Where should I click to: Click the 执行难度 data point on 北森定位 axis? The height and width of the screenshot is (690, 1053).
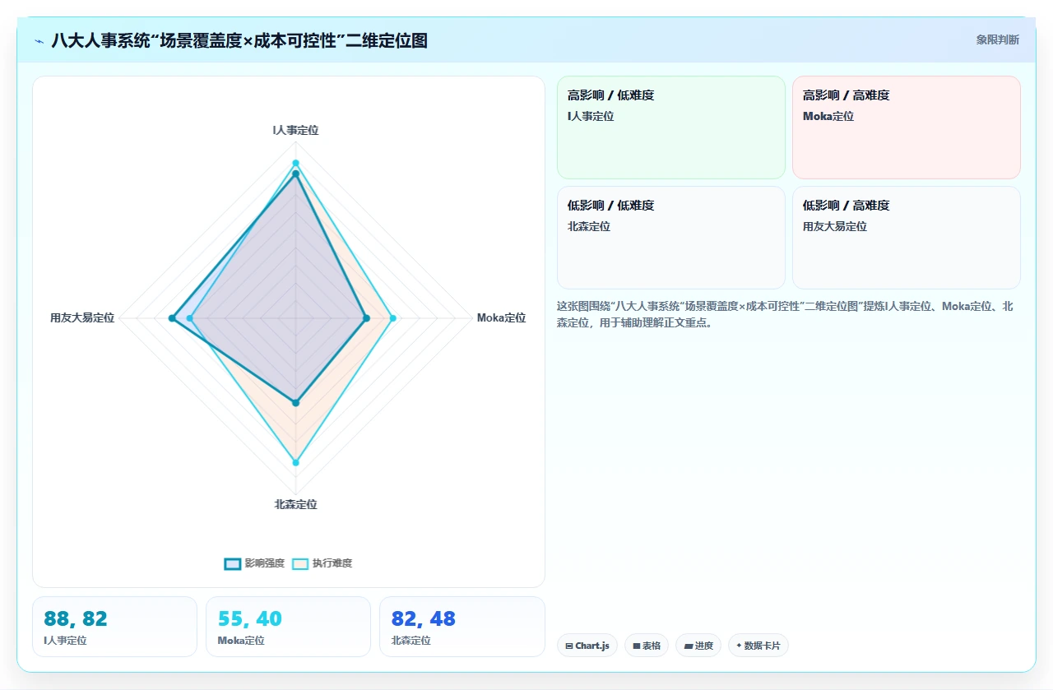295,463
